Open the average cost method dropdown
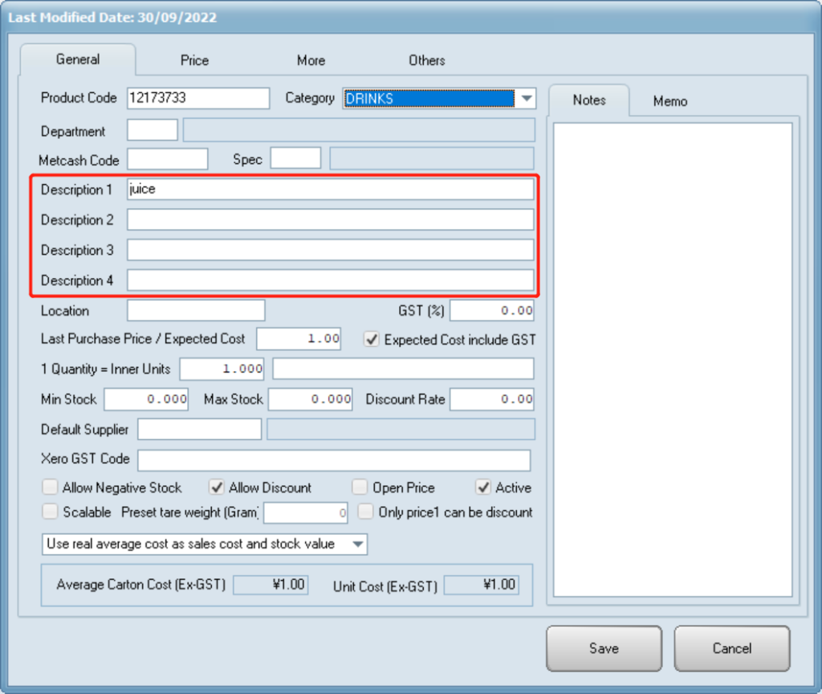 (x=358, y=544)
